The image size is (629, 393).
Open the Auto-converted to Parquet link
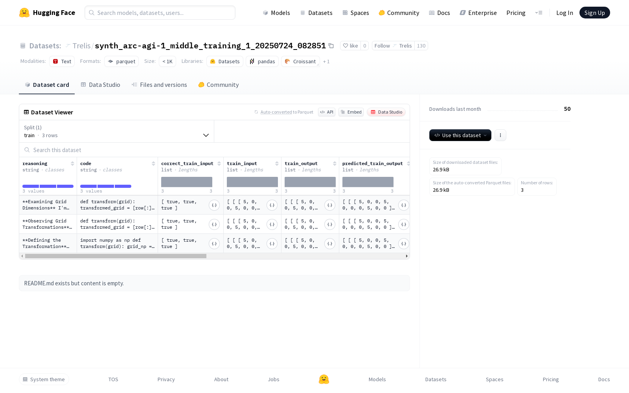click(287, 112)
